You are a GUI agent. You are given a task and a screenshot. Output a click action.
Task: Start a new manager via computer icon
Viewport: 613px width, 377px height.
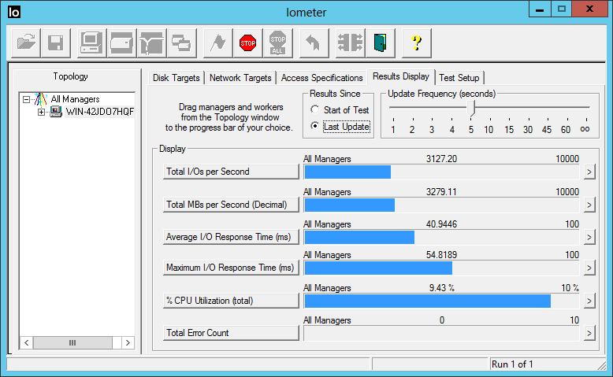pyautogui.click(x=91, y=43)
